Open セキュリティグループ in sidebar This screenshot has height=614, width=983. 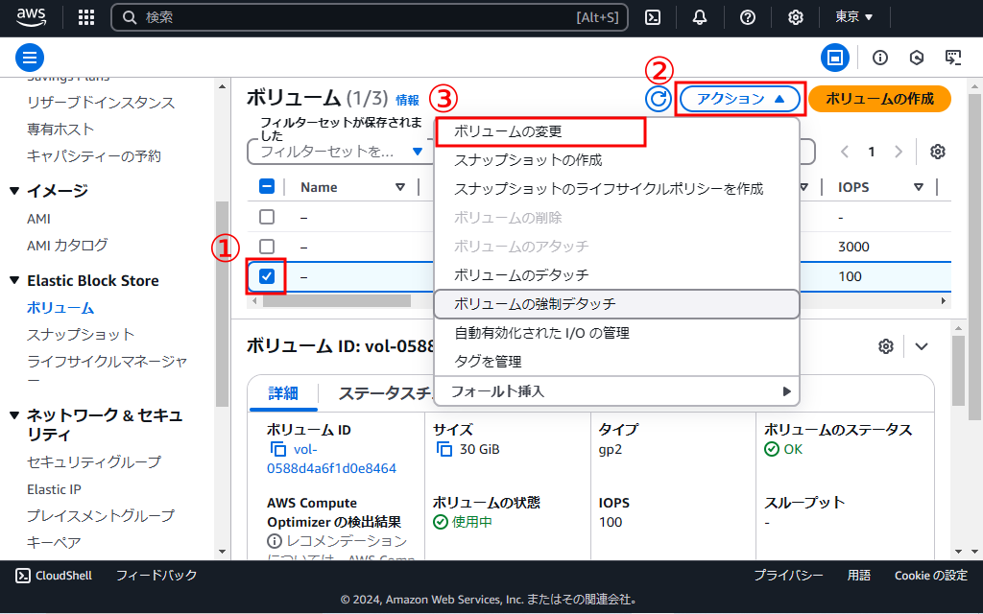pyautogui.click(x=94, y=462)
